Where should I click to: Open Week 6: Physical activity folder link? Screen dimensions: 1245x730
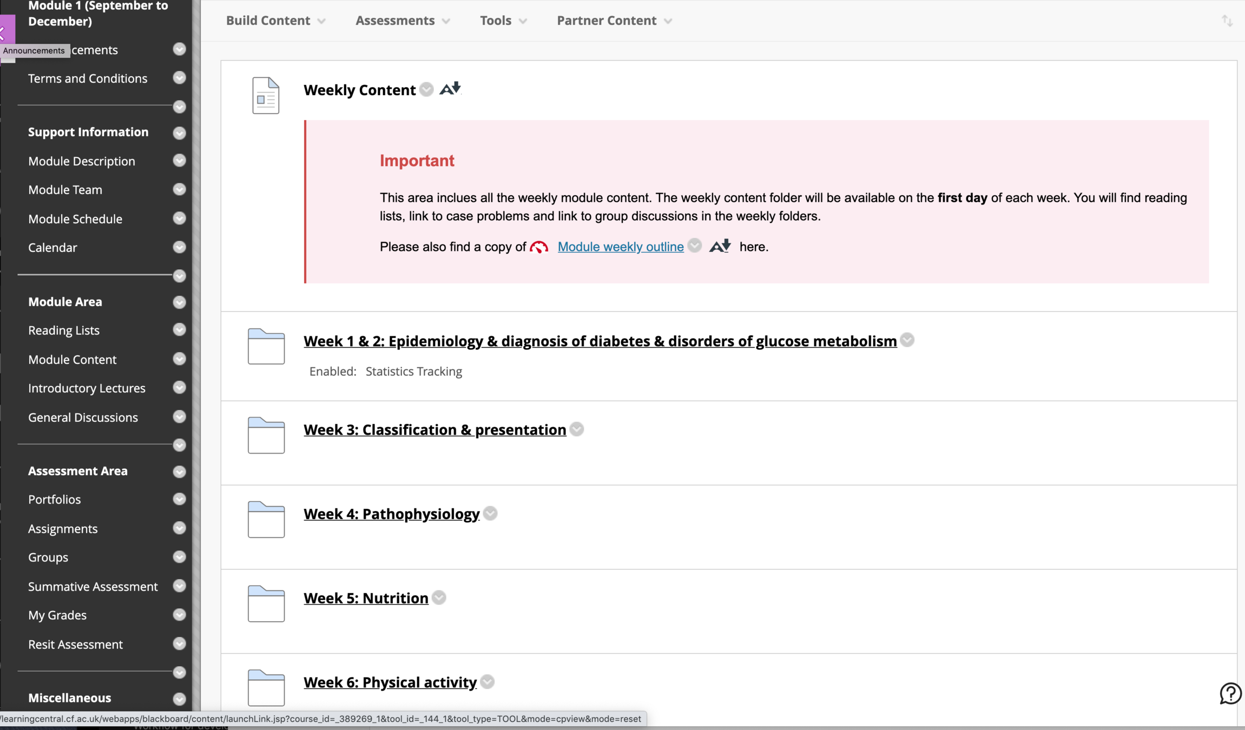pyautogui.click(x=390, y=682)
